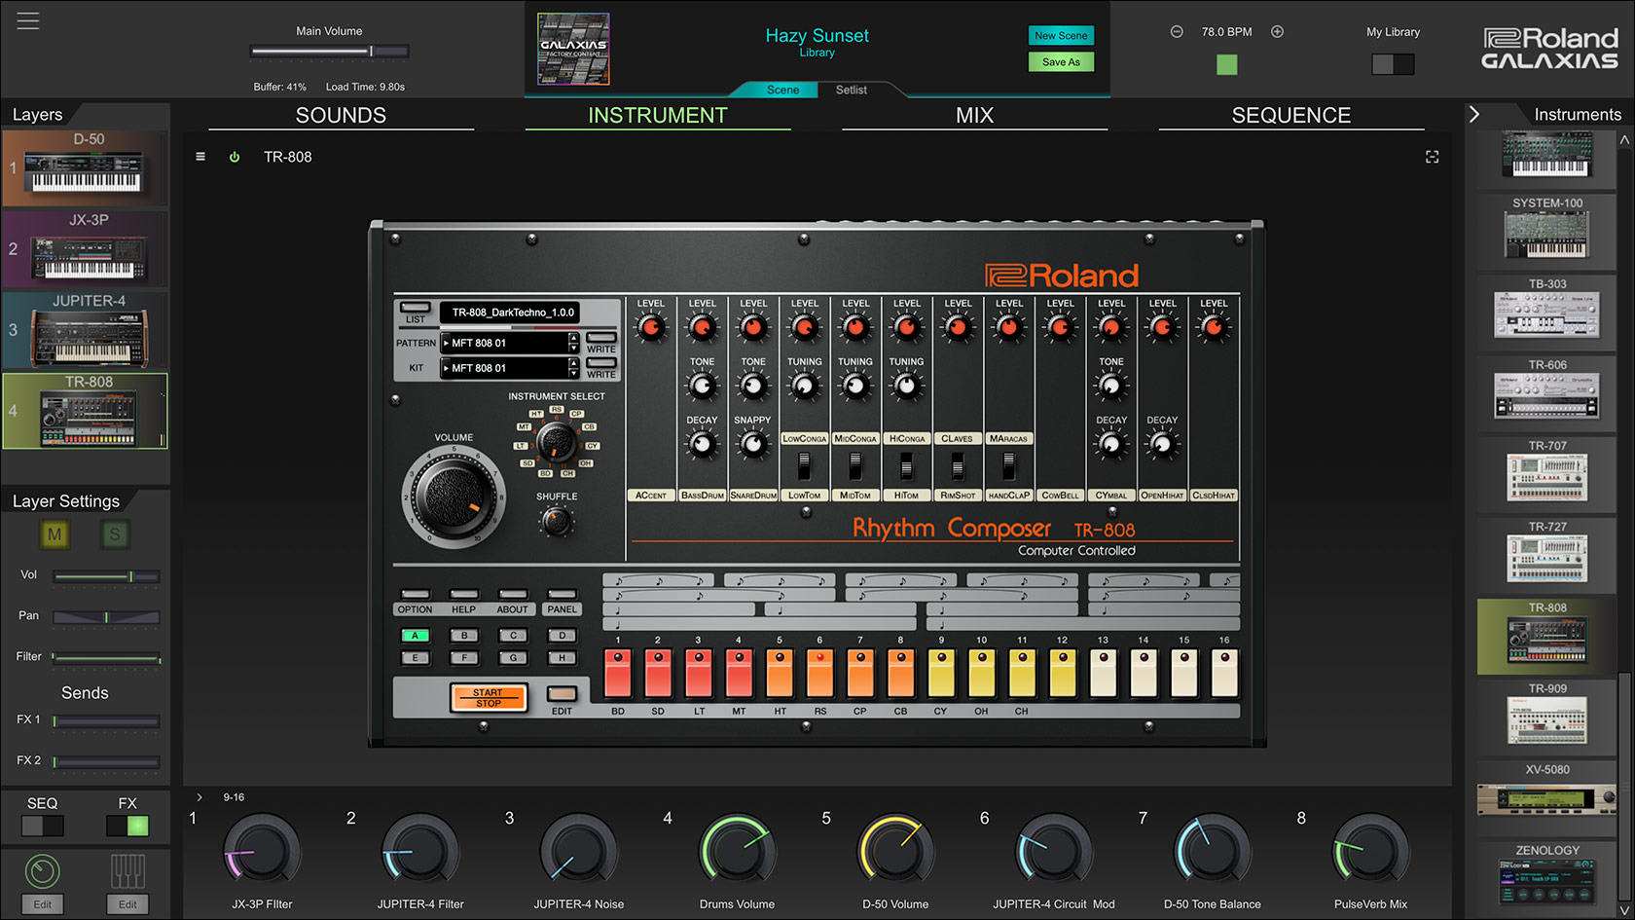This screenshot has height=920, width=1635.
Task: Switch to the SEQUENCE tab
Action: [x=1291, y=115]
